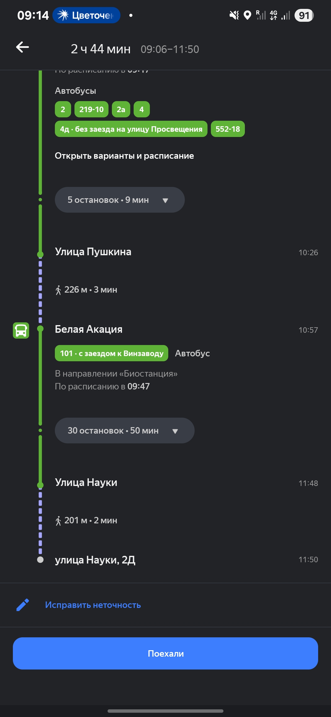Open Открыть варианты и расписание
The image size is (331, 717).
tap(124, 156)
